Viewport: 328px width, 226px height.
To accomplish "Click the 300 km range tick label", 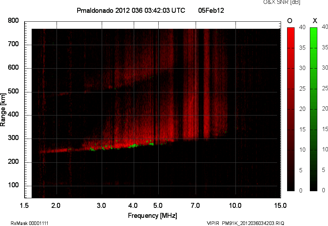I will [x=13, y=138].
